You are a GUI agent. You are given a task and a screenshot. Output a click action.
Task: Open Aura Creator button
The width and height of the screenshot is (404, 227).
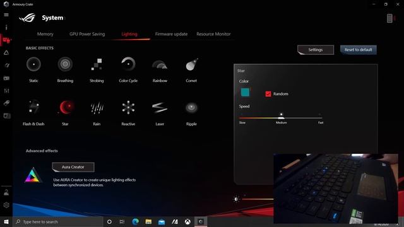click(73, 167)
